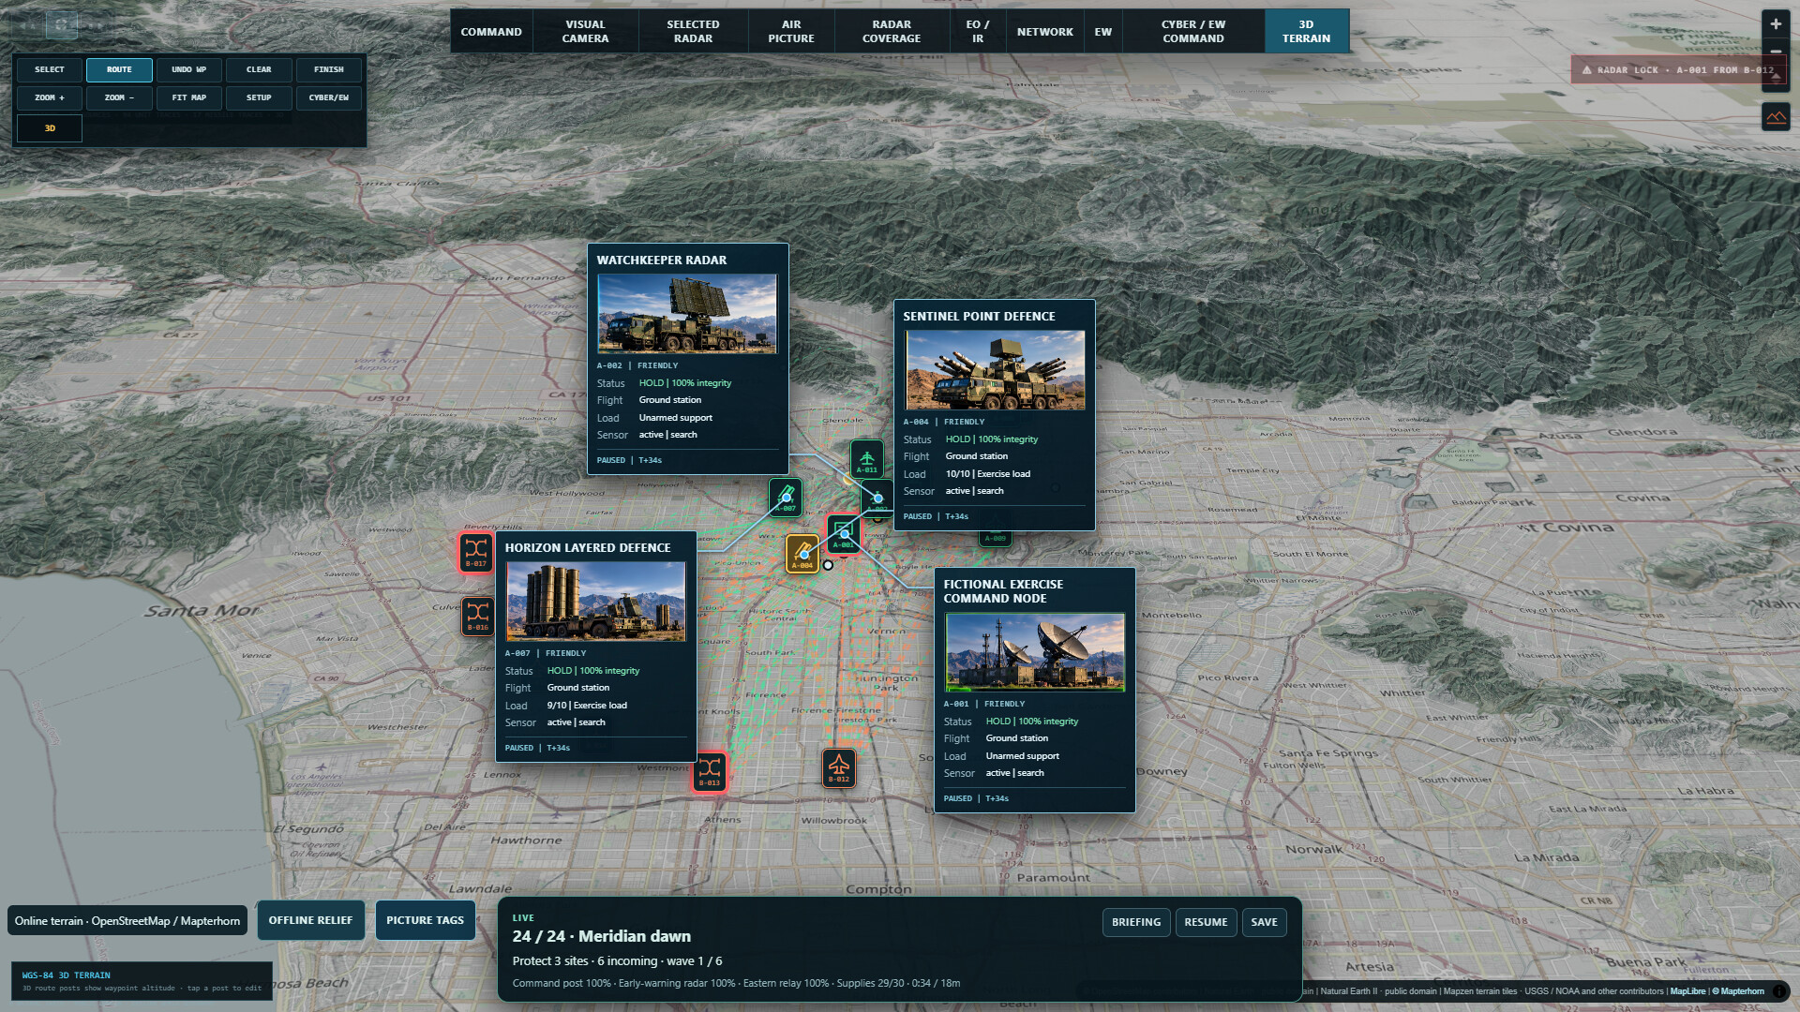The width and height of the screenshot is (1800, 1012).
Task: Click the Watchkeeper Radar vehicle image
Action: click(x=687, y=314)
